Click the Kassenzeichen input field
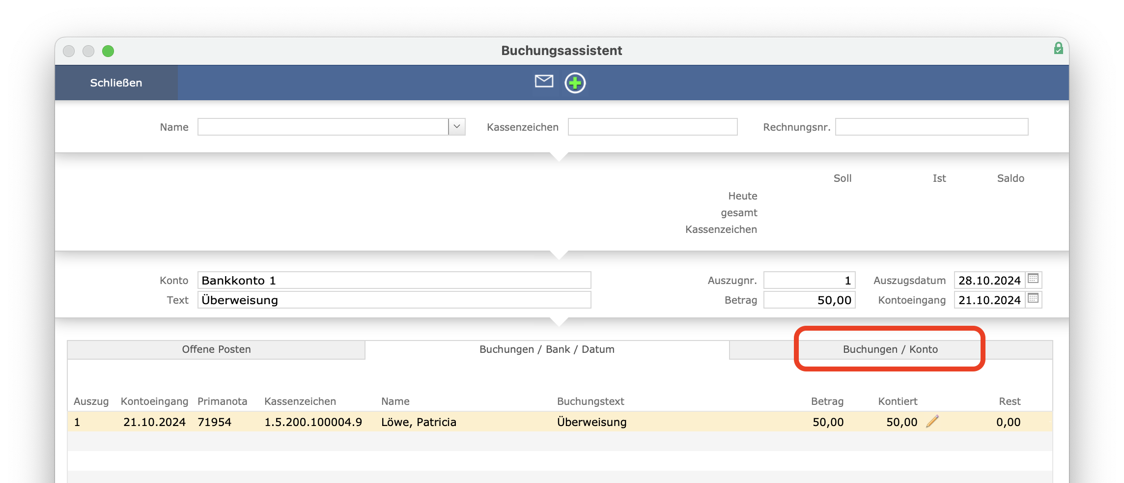The height and width of the screenshot is (483, 1124). 652,127
